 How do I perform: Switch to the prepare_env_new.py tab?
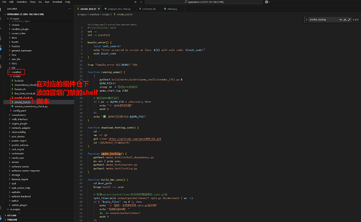click(x=119, y=9)
